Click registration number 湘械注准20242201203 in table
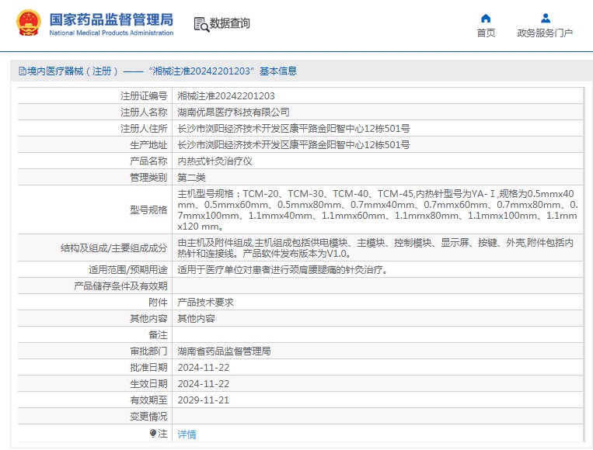This screenshot has height=450, width=593. [x=226, y=96]
